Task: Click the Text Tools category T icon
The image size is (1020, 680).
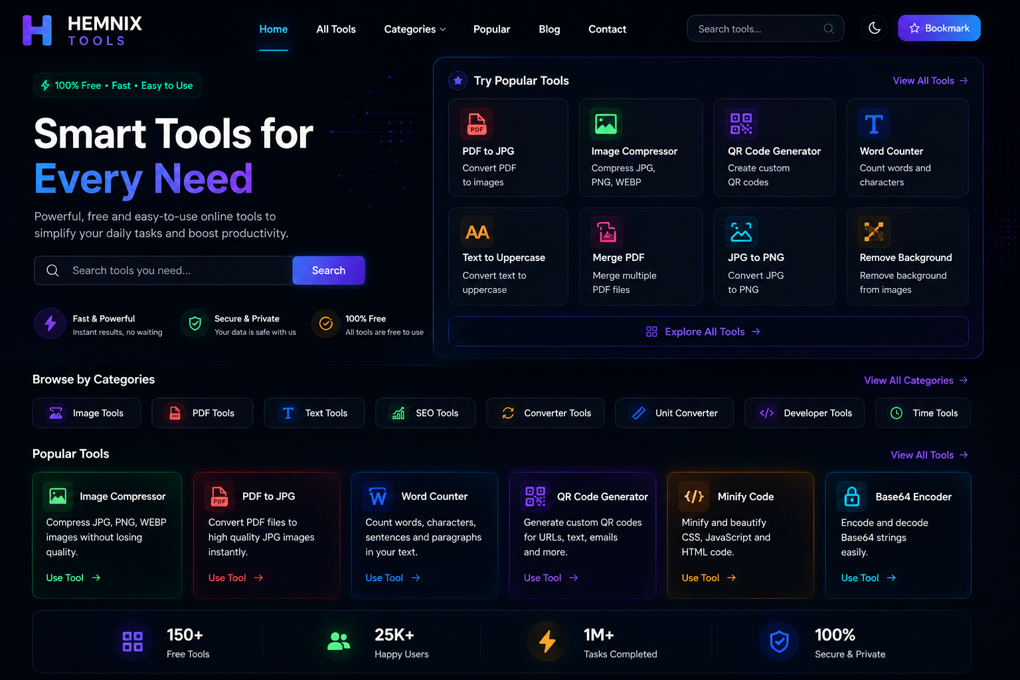Action: (288, 413)
